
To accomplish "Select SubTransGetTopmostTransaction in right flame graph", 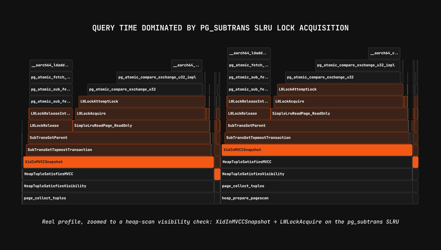I will 317,138.
